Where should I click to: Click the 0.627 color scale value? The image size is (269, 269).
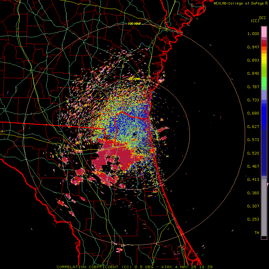tap(253, 127)
